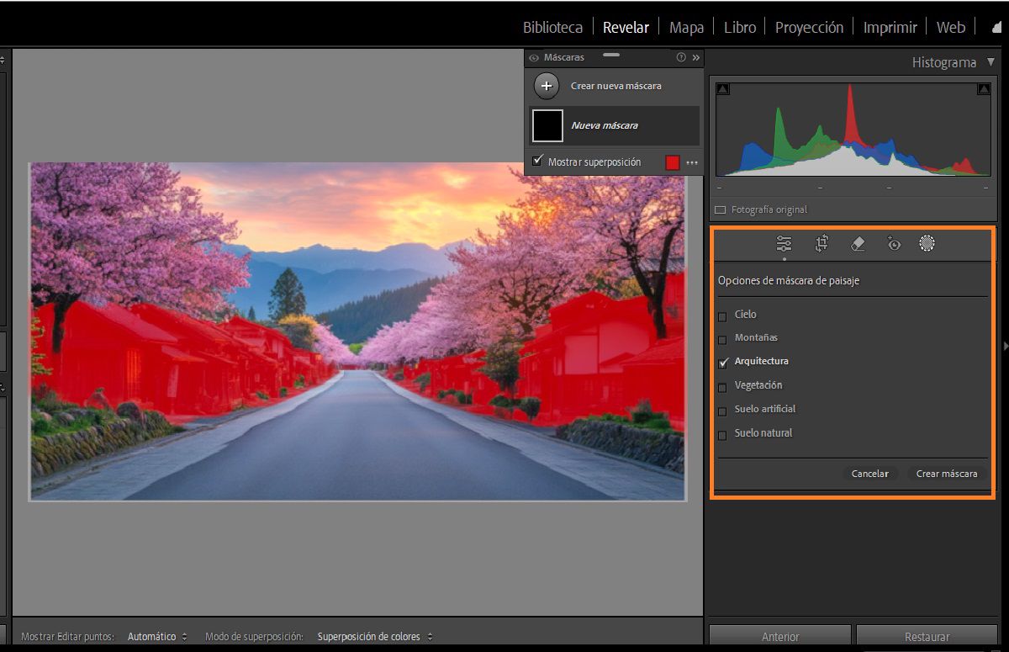Screen dimensions: 1009x652
Task: Select the Masking tool icon
Action: point(927,244)
